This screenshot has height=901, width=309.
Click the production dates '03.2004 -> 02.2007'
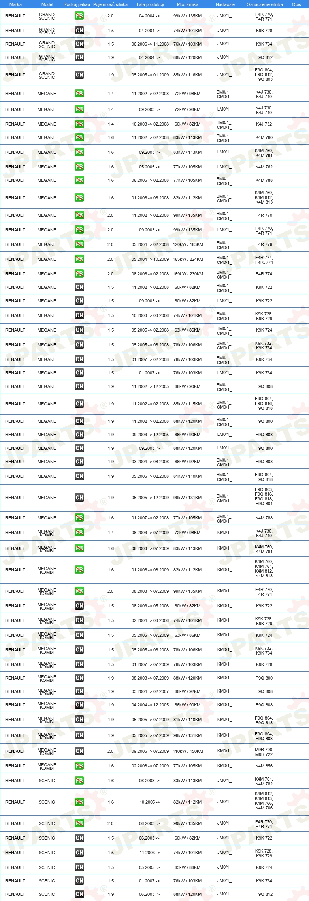point(150,691)
